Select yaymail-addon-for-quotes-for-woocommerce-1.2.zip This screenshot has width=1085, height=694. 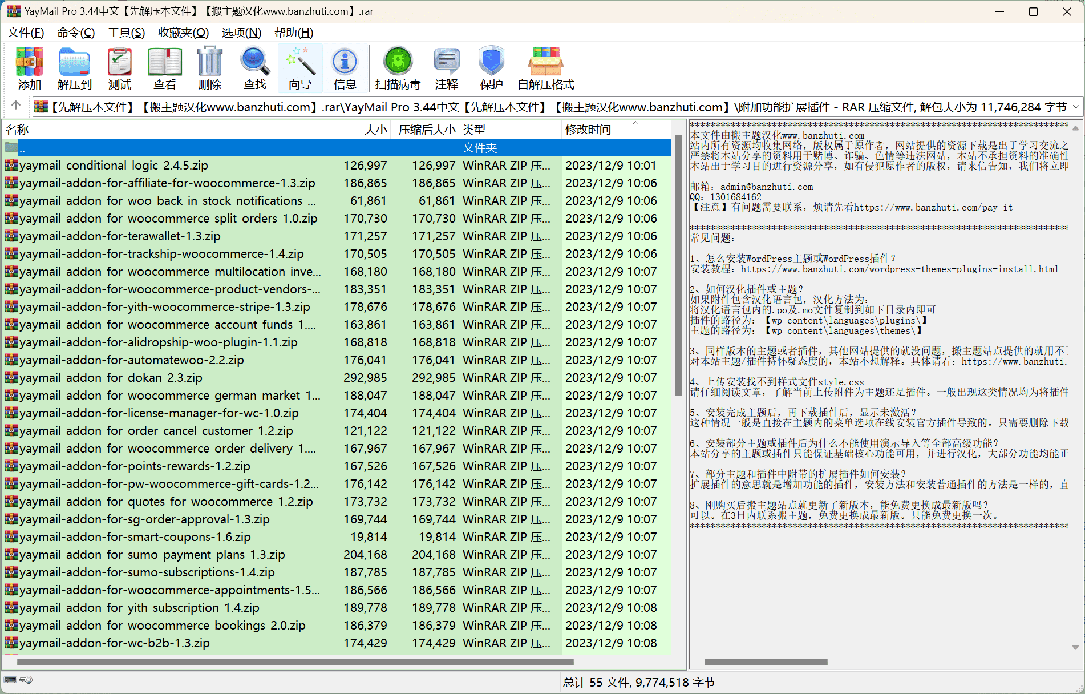(x=337, y=502)
